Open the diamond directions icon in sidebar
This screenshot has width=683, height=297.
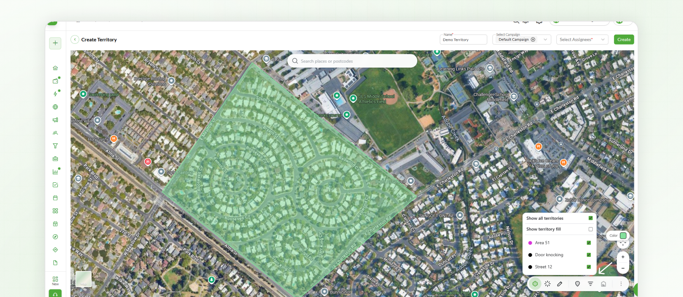(x=55, y=250)
